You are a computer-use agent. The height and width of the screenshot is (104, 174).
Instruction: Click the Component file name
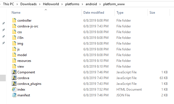click(x=26, y=72)
